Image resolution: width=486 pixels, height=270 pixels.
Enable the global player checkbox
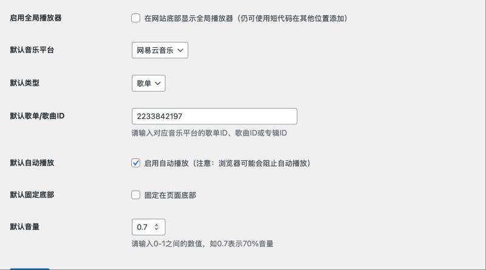point(136,18)
